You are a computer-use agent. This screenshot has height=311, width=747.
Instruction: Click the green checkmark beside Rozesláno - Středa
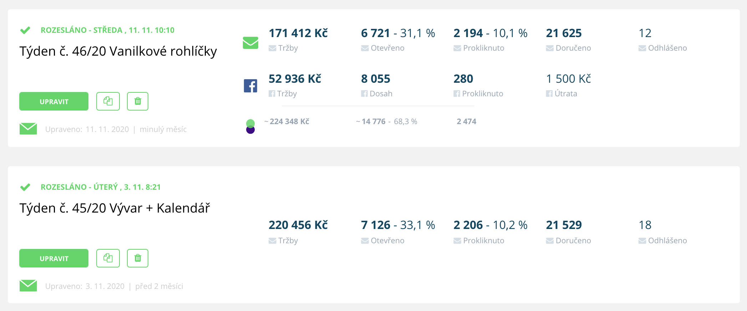pyautogui.click(x=25, y=30)
